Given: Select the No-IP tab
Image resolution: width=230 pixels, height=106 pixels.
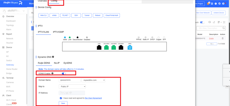Looking at the screenshot, I should pyautogui.click(x=57, y=63).
